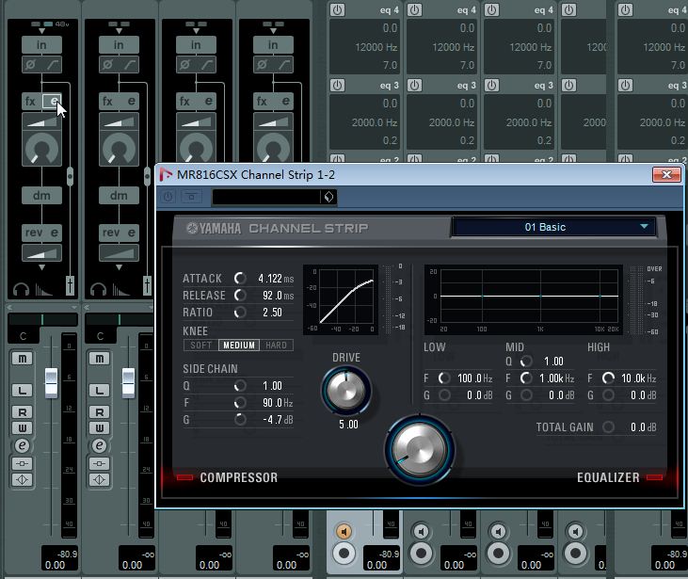Select the SOFT knee option
The height and width of the screenshot is (579, 688).
[x=201, y=346]
